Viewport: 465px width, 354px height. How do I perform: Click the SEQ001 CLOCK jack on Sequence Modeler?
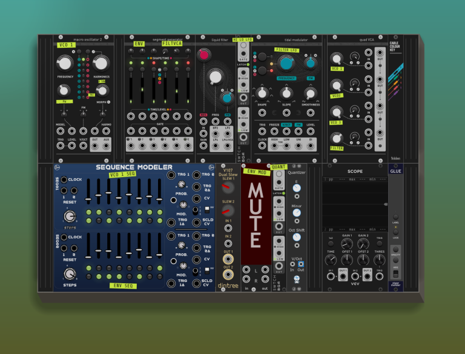(64, 179)
